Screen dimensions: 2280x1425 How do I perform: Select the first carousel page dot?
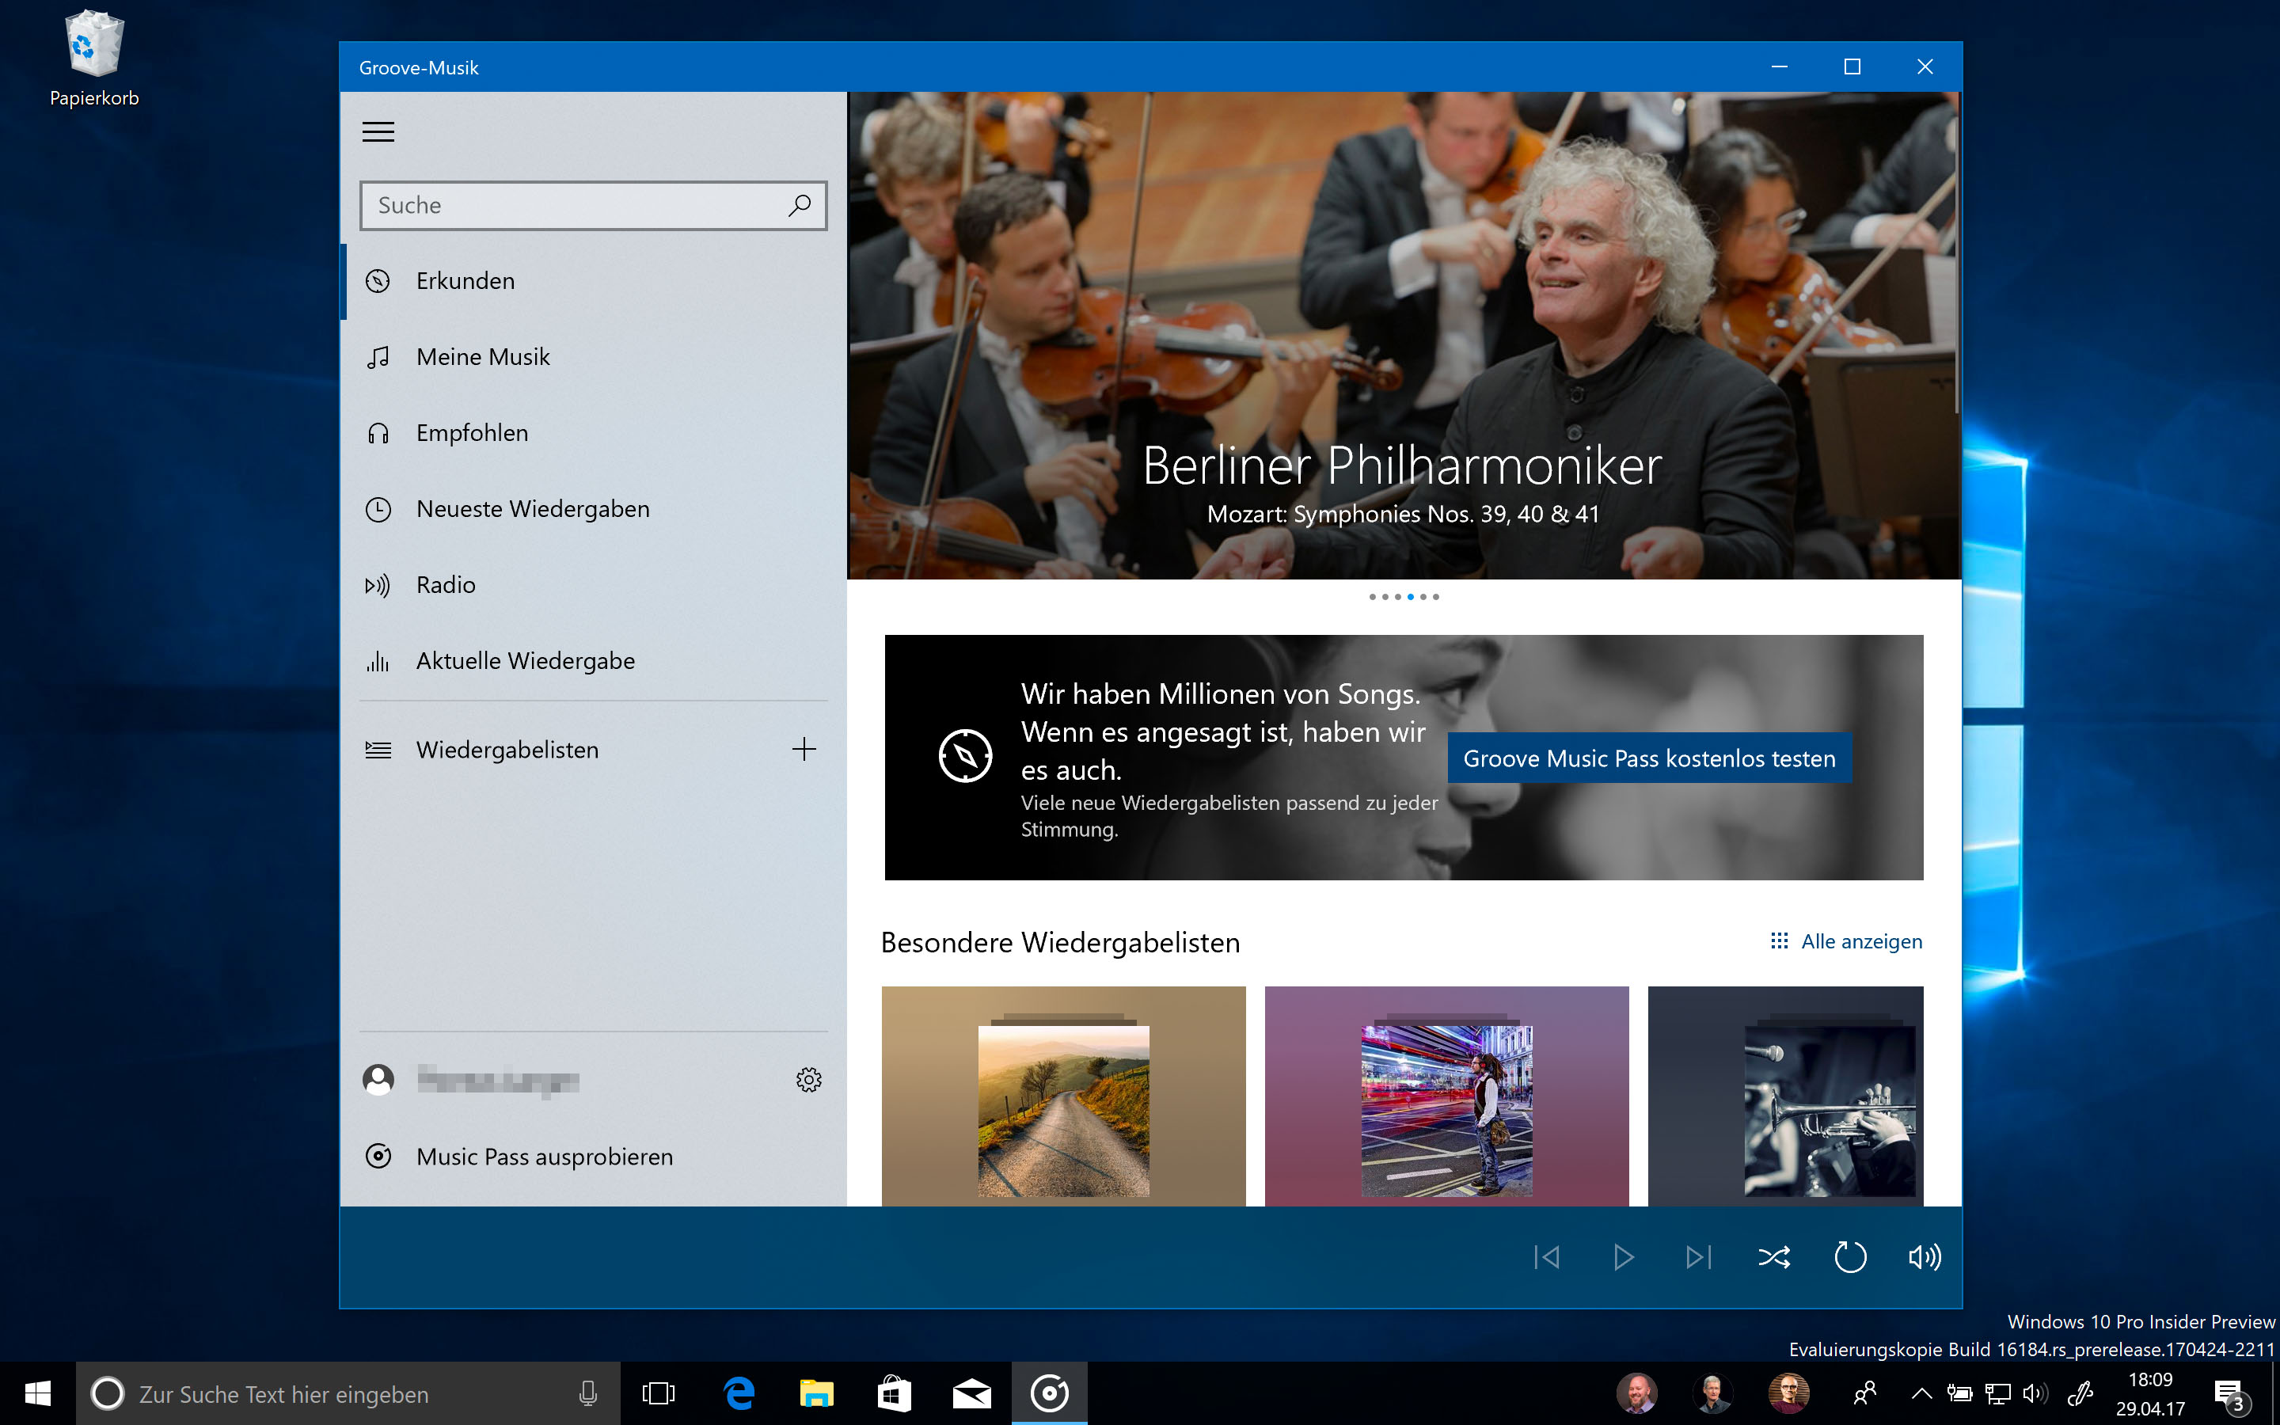click(1372, 597)
